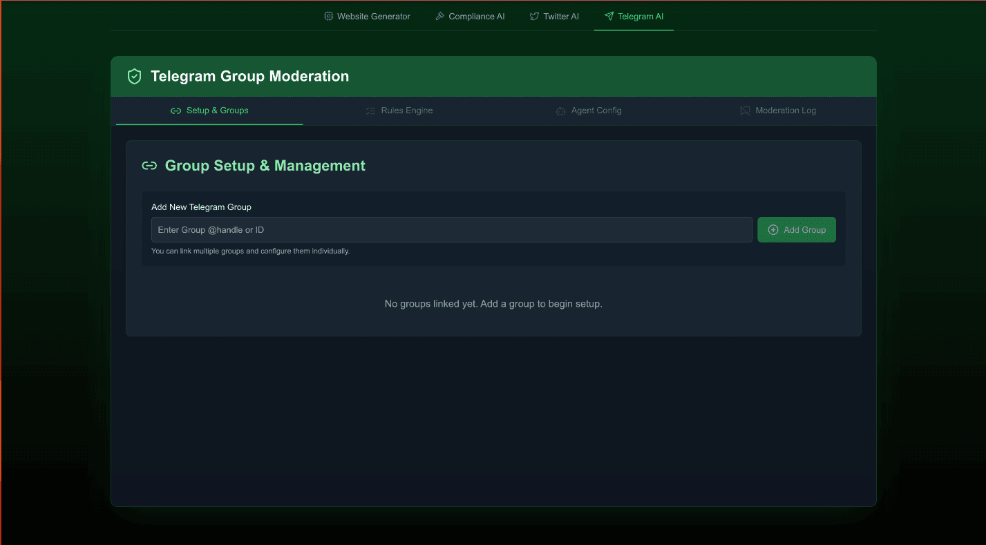
Task: Click the link icon beside Group Setup & Management
Action: (x=149, y=166)
